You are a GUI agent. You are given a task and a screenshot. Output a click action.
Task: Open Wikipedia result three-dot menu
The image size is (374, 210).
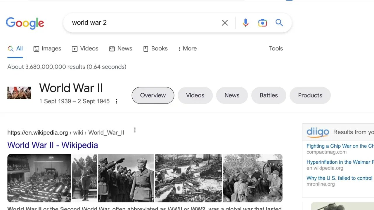click(x=135, y=130)
